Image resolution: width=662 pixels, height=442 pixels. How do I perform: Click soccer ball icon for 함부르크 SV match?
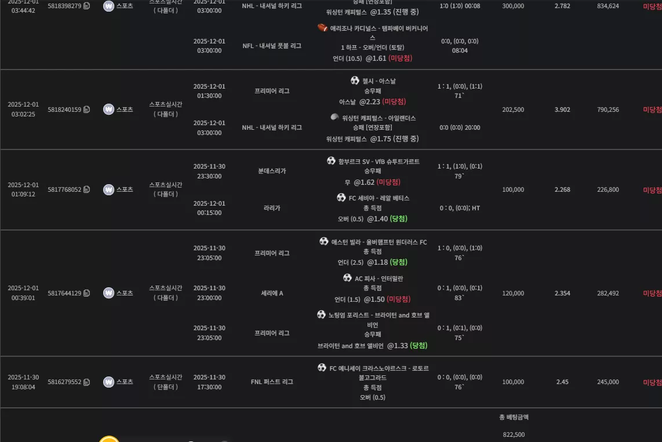[331, 160]
